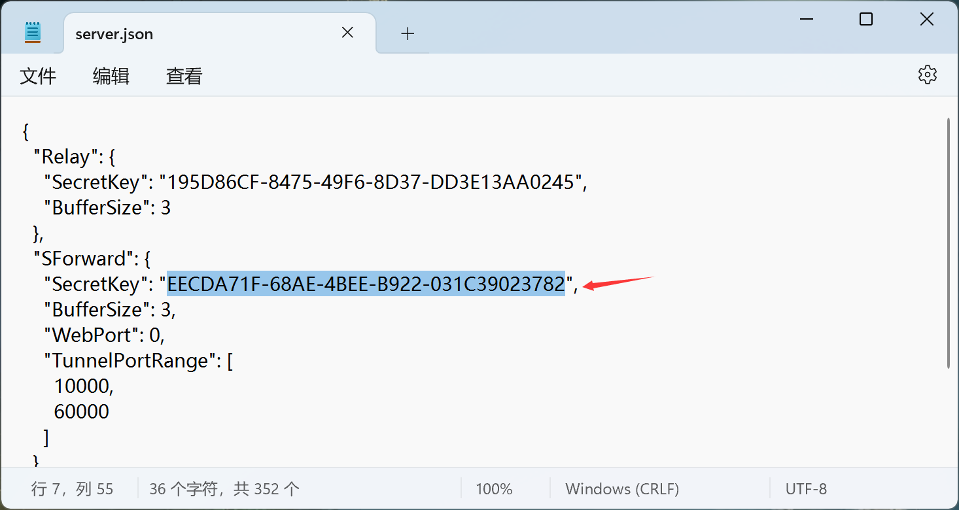Open the 编辑 menu

[111, 76]
